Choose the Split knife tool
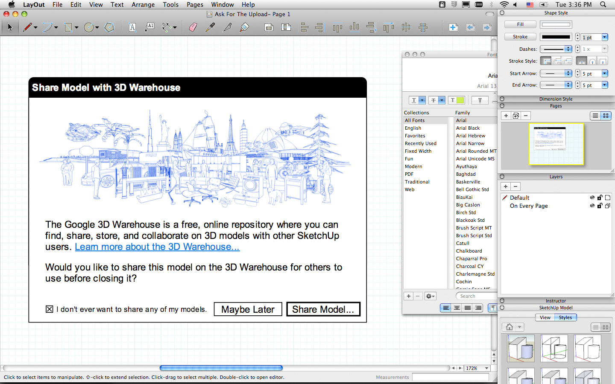Image resolution: width=615 pixels, height=384 pixels. [x=227, y=27]
